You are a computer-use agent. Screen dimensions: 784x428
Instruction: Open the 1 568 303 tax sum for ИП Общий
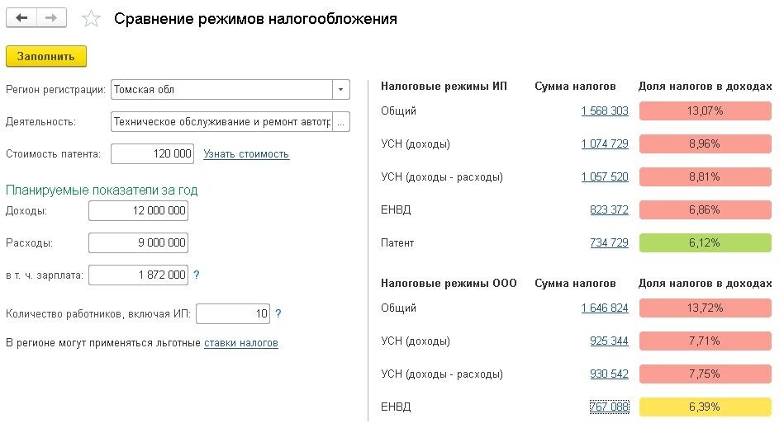(x=605, y=111)
